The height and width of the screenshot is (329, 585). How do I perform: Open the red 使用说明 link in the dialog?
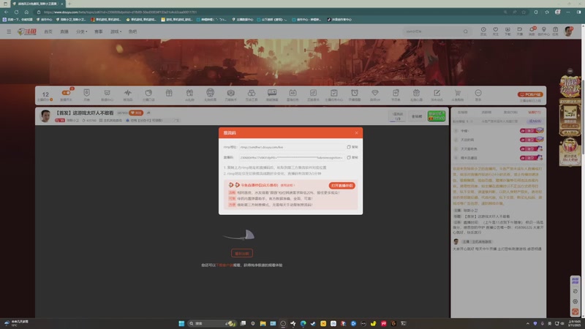[x=287, y=185]
